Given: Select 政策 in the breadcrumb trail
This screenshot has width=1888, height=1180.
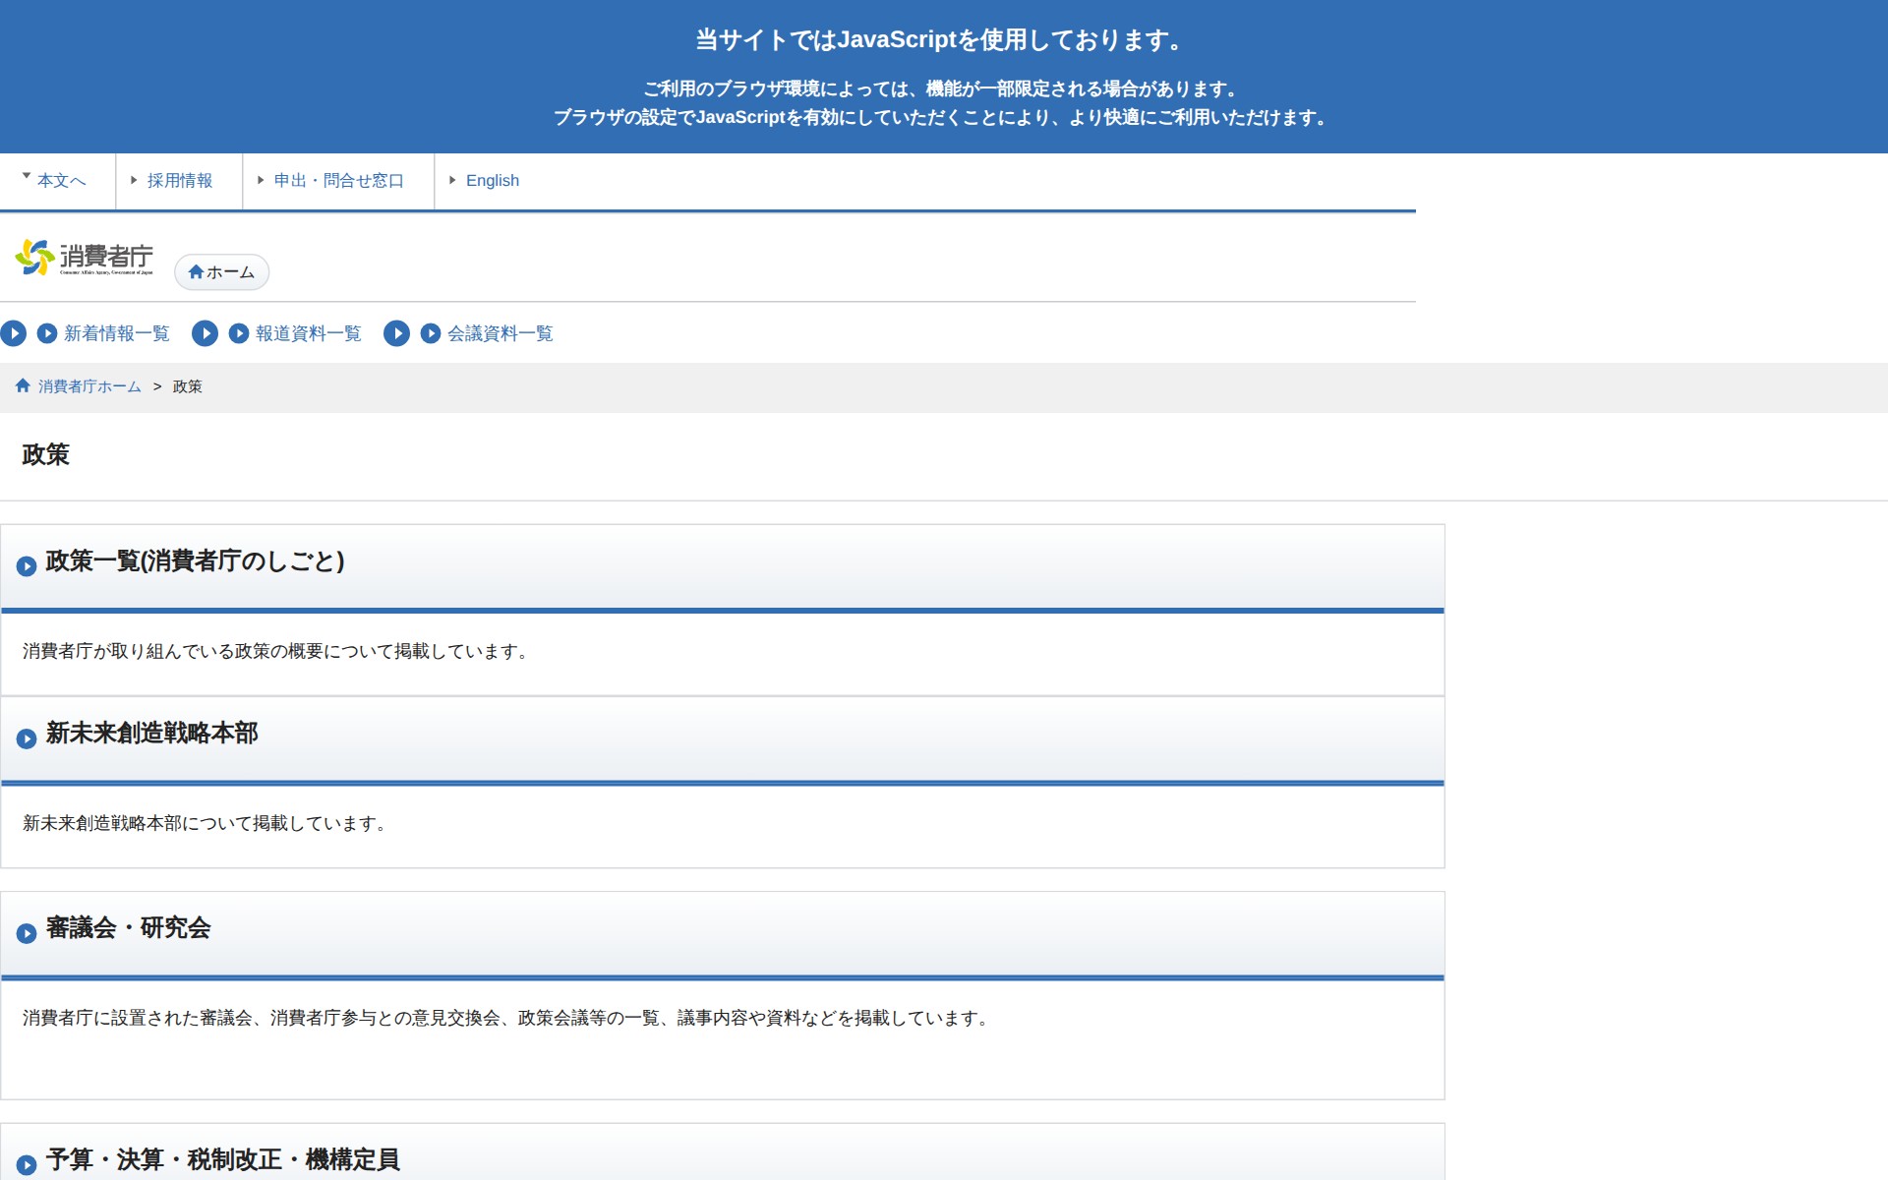Looking at the screenshot, I should tap(187, 386).
